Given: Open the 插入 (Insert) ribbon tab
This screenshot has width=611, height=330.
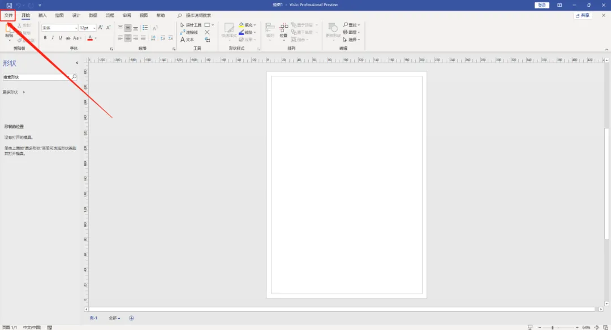Looking at the screenshot, I should 42,16.
